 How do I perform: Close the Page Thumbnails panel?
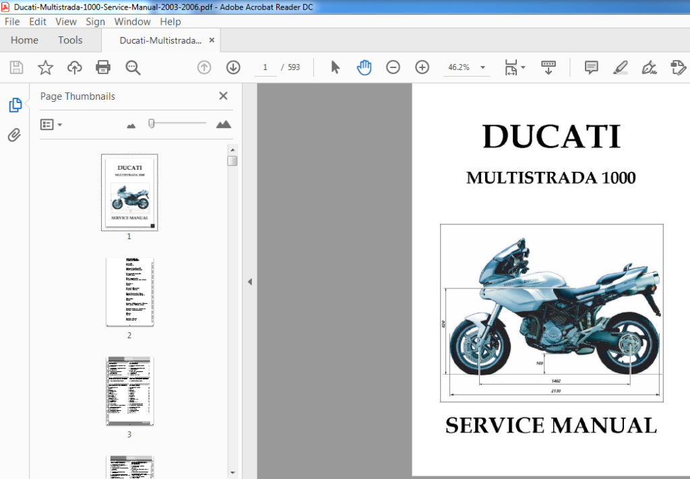224,96
